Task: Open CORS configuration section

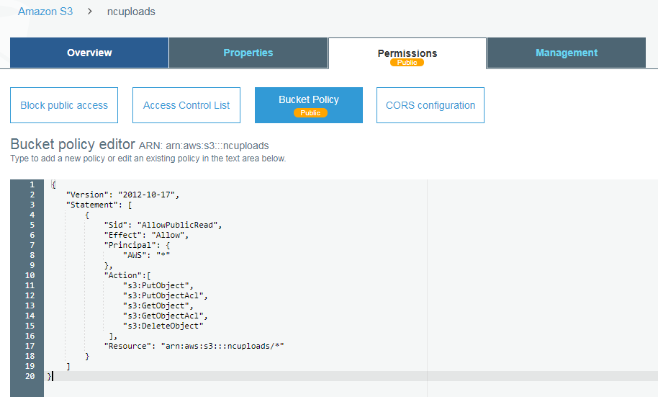Action: click(x=431, y=105)
